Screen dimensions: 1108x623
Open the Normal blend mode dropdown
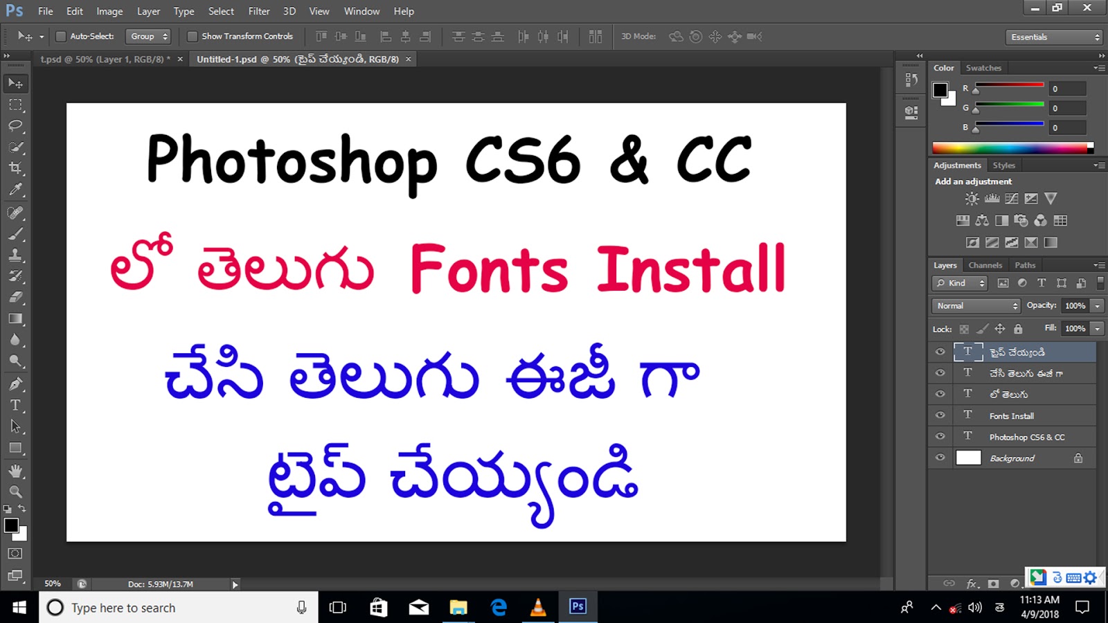click(976, 306)
